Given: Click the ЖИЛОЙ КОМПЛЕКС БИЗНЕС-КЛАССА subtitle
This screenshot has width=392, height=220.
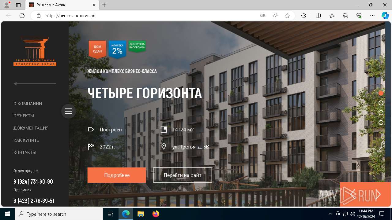Looking at the screenshot, I should point(122,71).
